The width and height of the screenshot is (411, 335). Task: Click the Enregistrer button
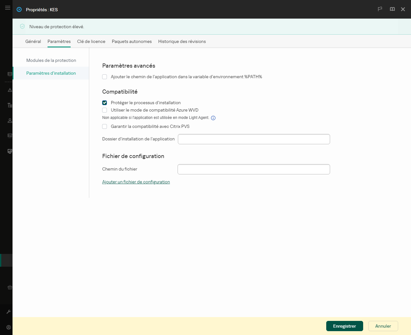(345, 326)
